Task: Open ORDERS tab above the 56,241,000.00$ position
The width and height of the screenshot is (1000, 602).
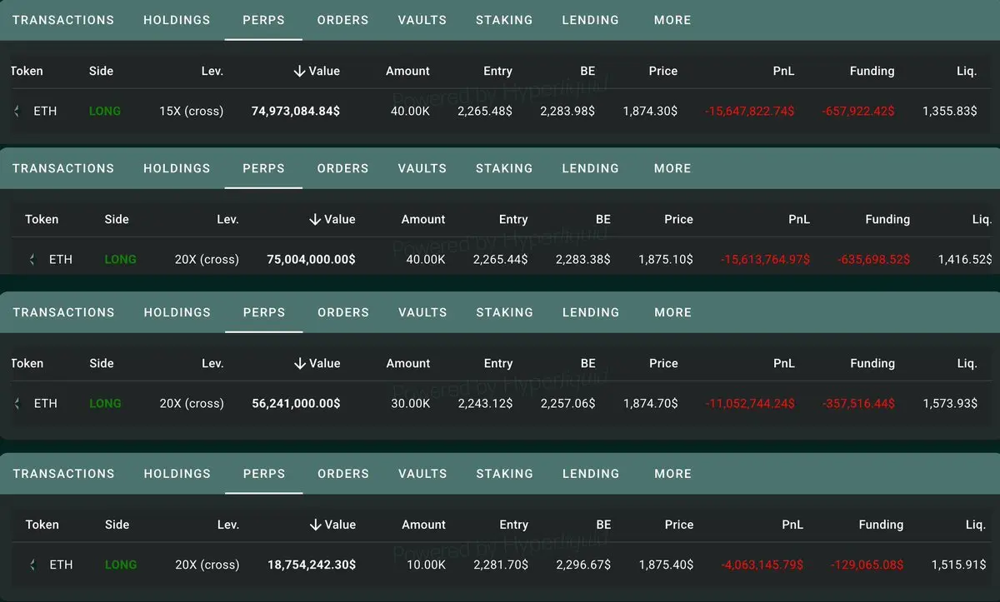Action: (343, 312)
